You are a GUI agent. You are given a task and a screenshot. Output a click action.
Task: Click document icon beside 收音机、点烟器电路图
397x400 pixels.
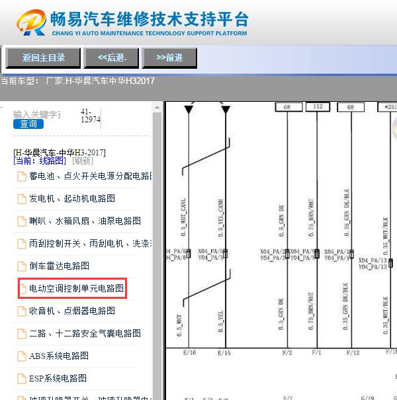tap(22, 311)
